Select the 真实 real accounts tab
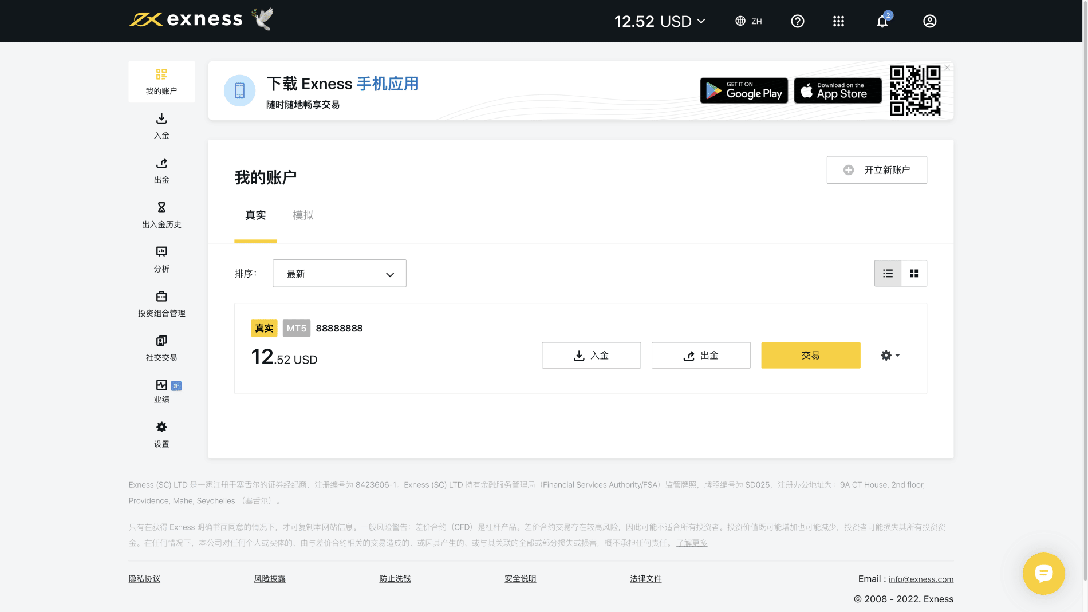The image size is (1088, 612). click(x=255, y=215)
